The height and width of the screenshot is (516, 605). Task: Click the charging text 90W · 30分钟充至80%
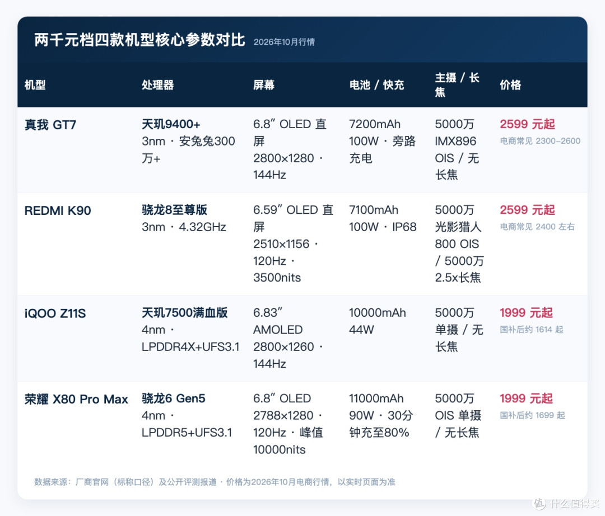pos(381,424)
